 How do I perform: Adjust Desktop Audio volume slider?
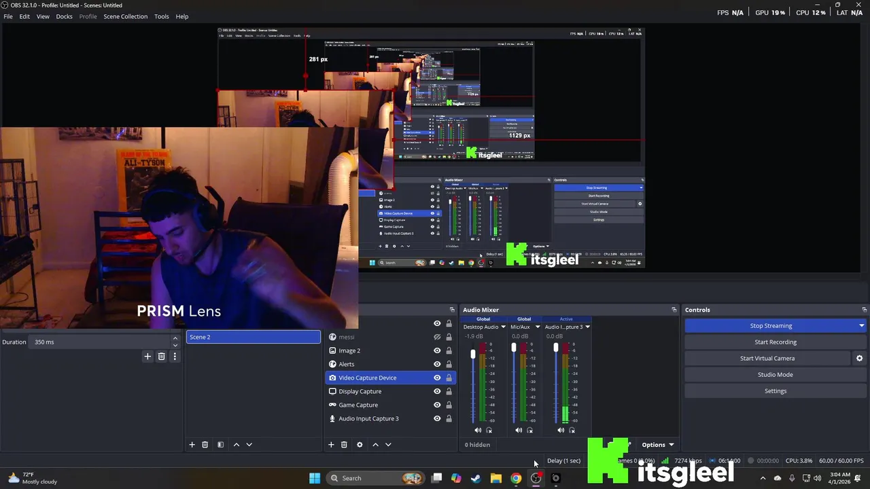click(x=473, y=353)
